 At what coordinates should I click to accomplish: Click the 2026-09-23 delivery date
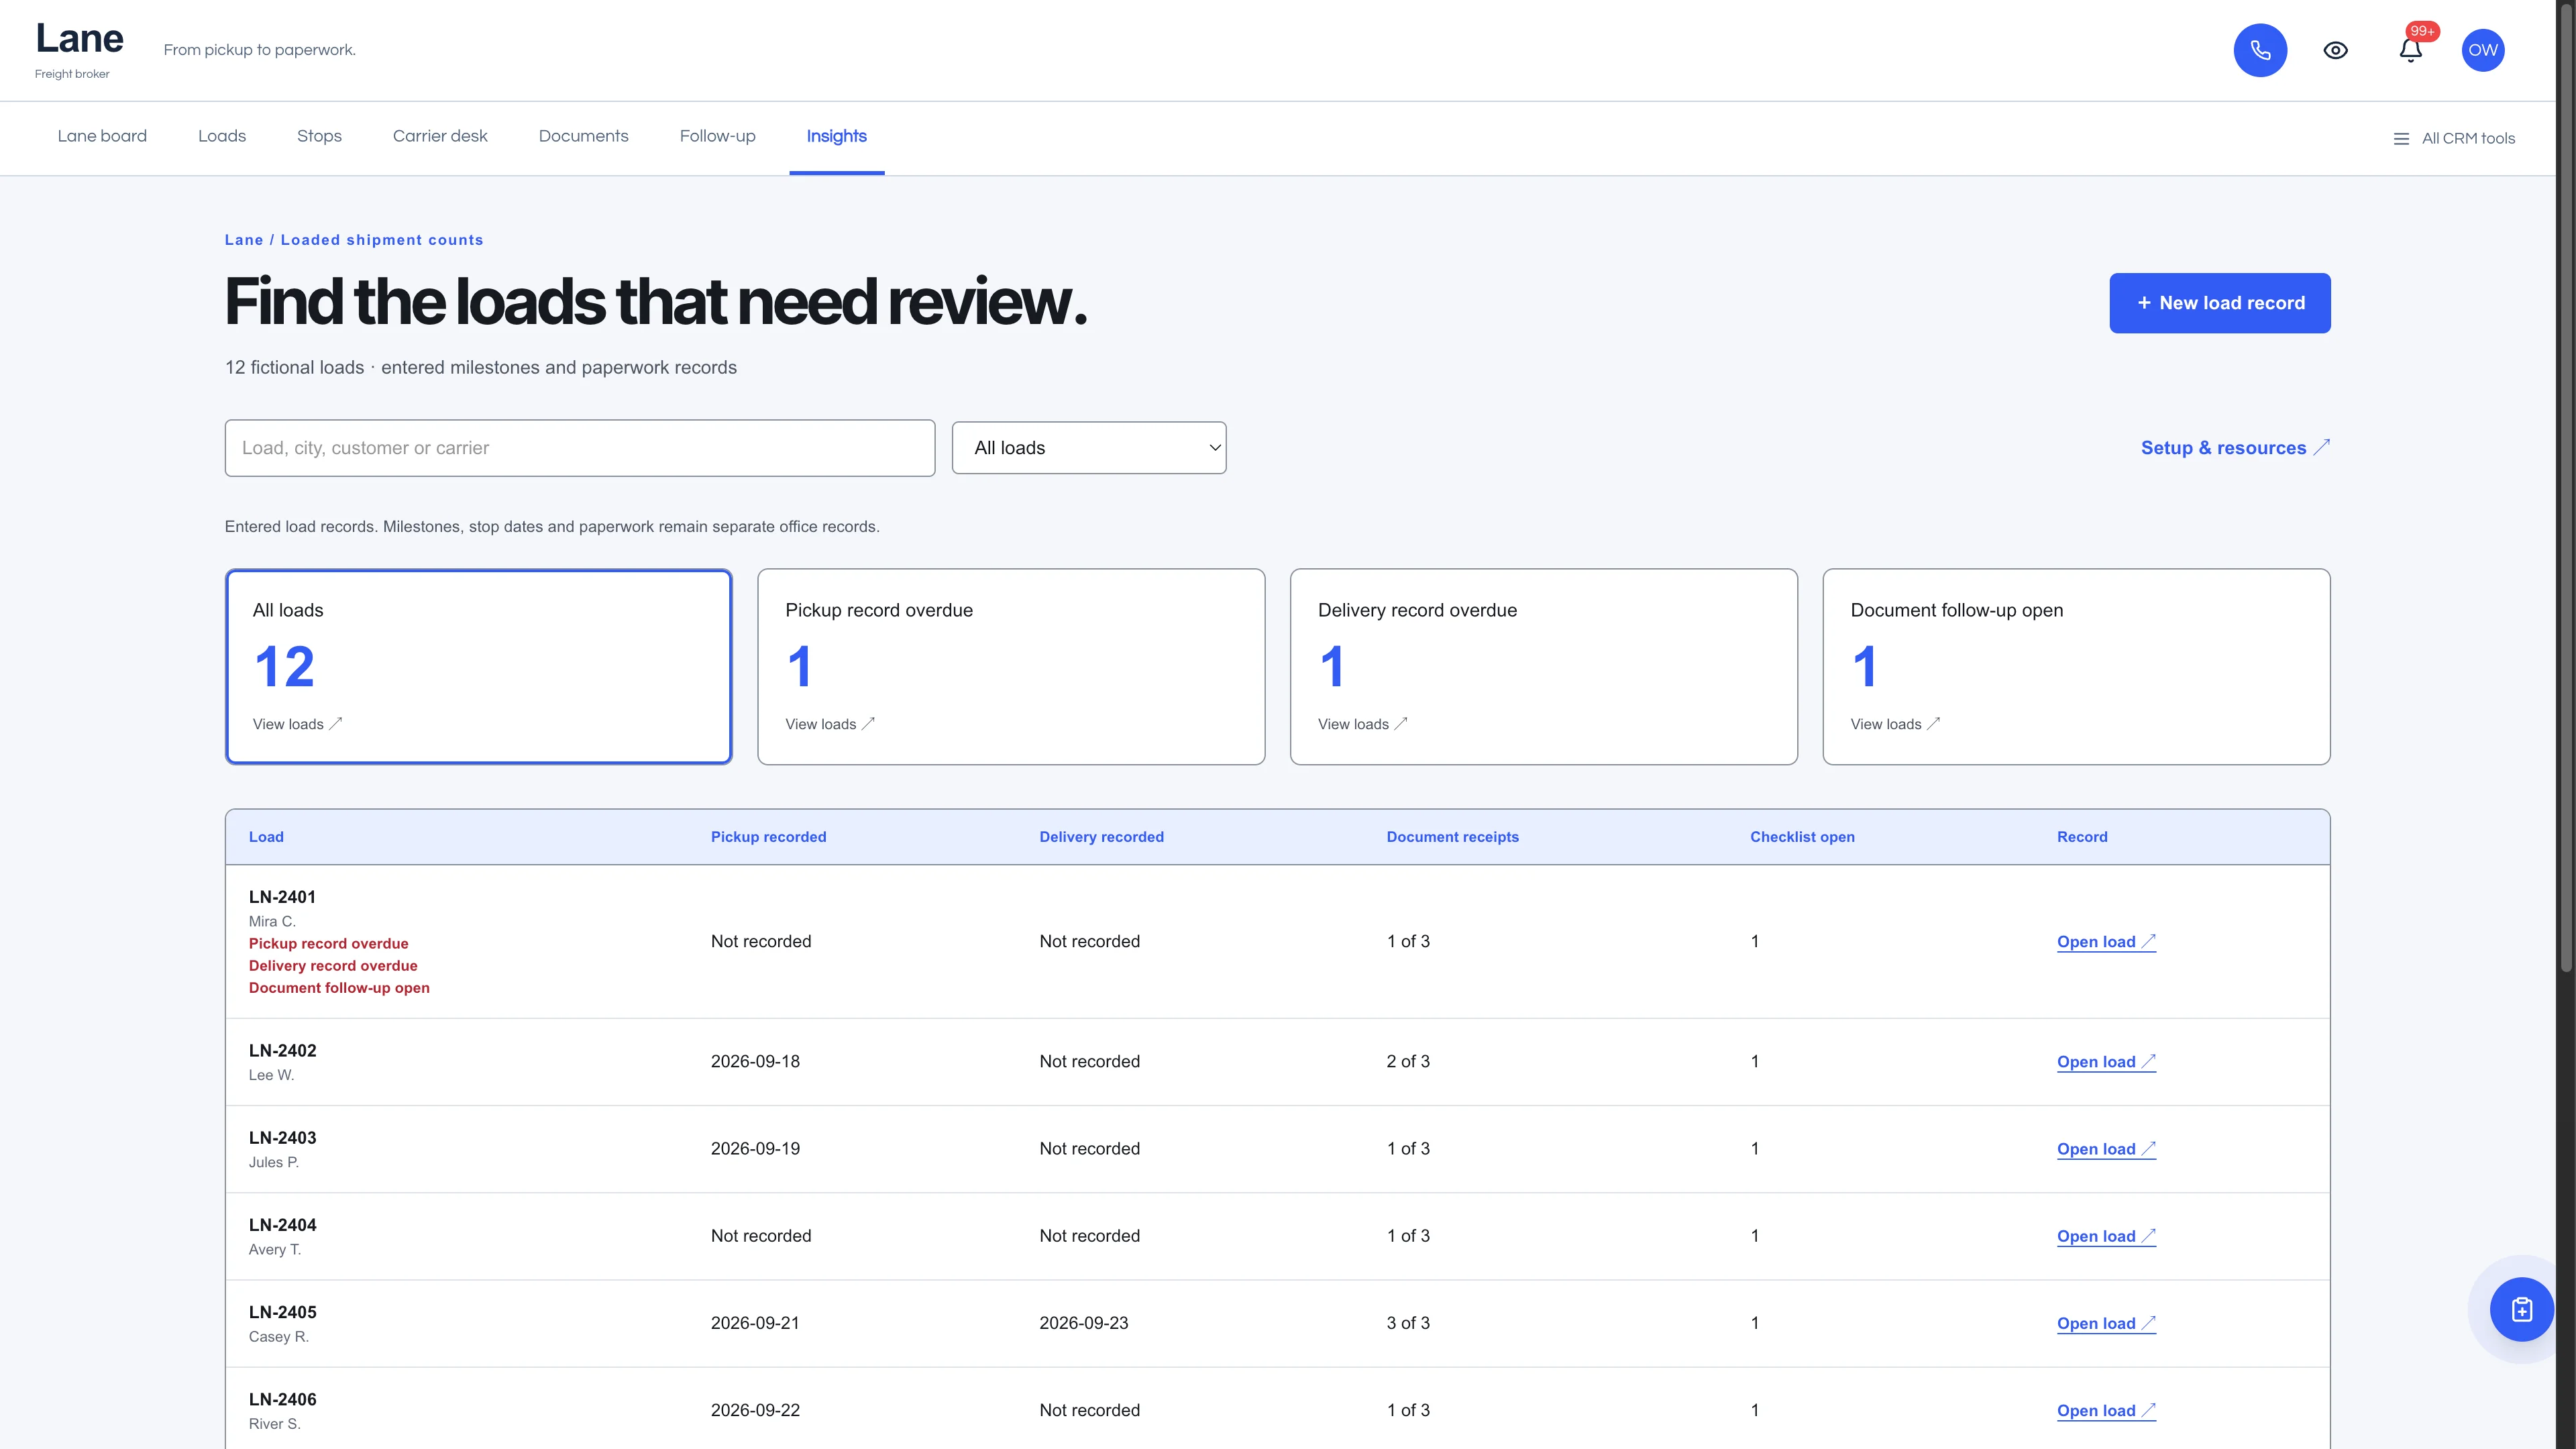(x=1083, y=1323)
